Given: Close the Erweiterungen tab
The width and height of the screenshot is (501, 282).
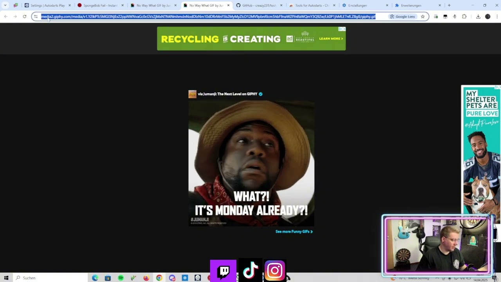Looking at the screenshot, I should [440, 5].
